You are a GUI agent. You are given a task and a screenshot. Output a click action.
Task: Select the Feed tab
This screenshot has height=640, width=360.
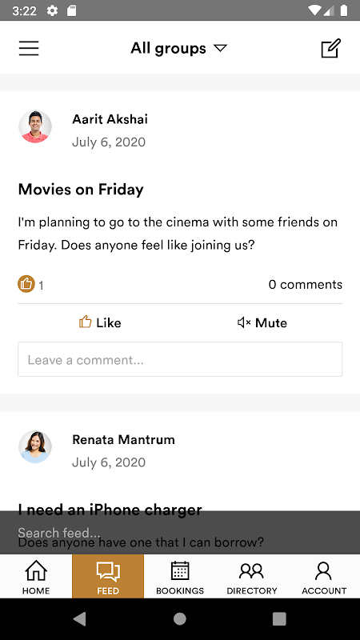pyautogui.click(x=108, y=576)
